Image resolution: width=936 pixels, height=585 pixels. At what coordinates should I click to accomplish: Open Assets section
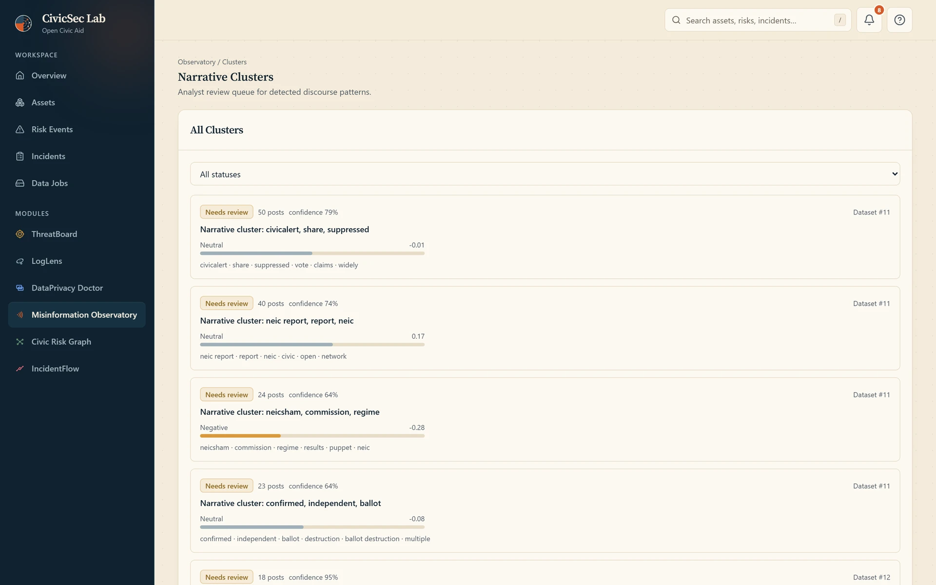pyautogui.click(x=77, y=102)
